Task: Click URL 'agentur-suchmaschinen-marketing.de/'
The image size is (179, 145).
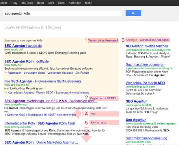Action: tap(150, 68)
